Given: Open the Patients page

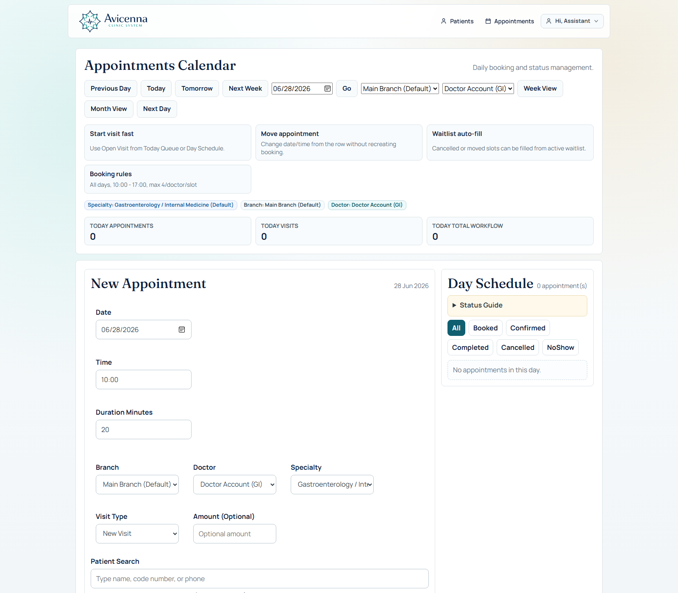Looking at the screenshot, I should [457, 21].
